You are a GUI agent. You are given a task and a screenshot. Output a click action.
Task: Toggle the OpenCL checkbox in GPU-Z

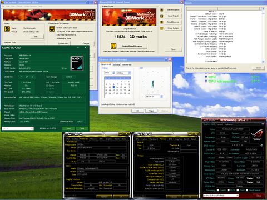(218, 190)
